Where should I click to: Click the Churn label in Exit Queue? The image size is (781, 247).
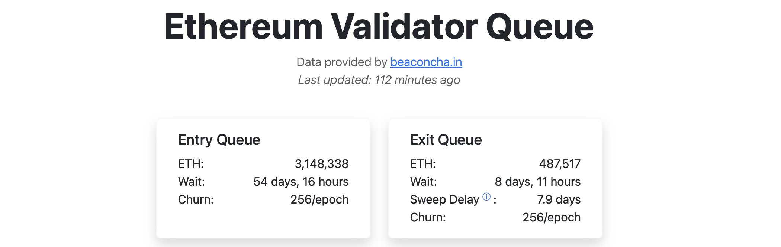(428, 217)
